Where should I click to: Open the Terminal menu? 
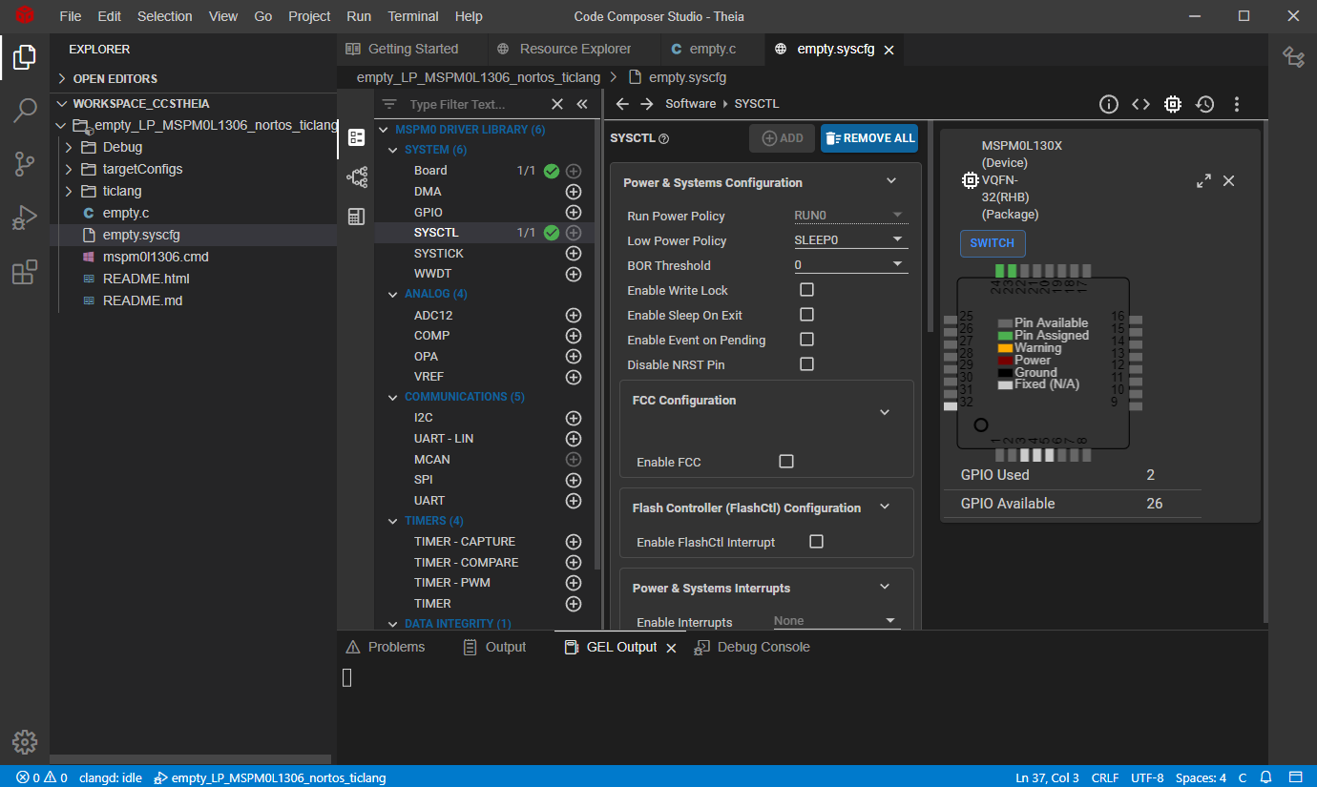(413, 16)
